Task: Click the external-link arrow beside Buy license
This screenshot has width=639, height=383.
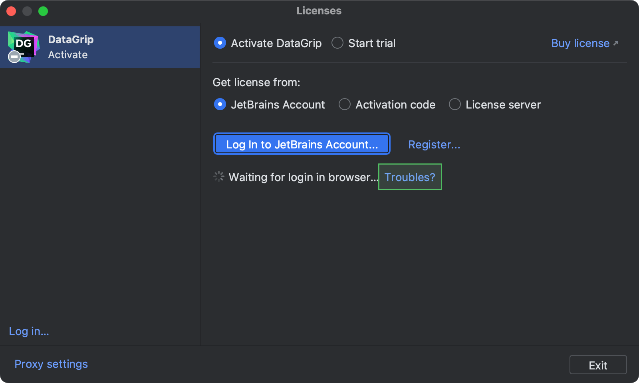Action: [x=616, y=43]
